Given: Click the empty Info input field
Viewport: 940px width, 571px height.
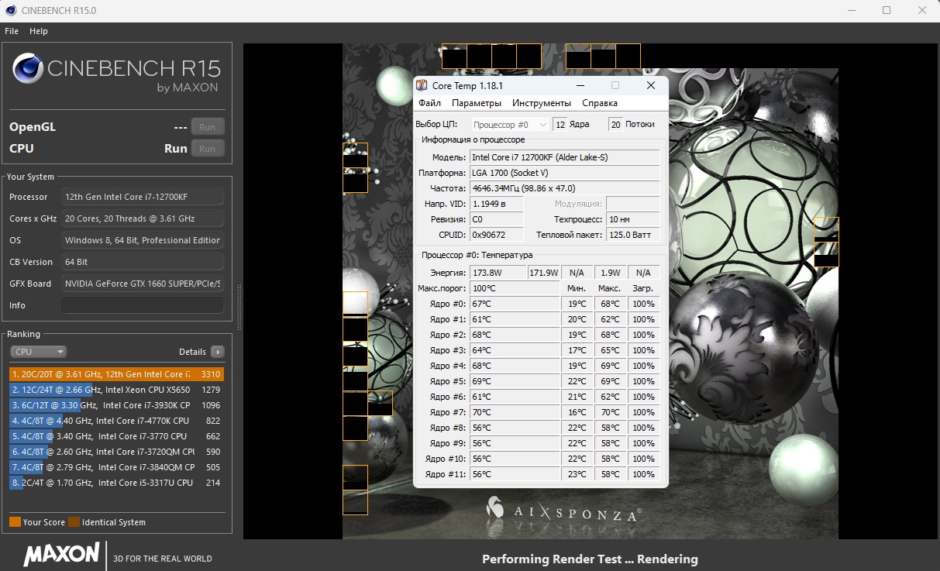Looking at the screenshot, I should 143,305.
